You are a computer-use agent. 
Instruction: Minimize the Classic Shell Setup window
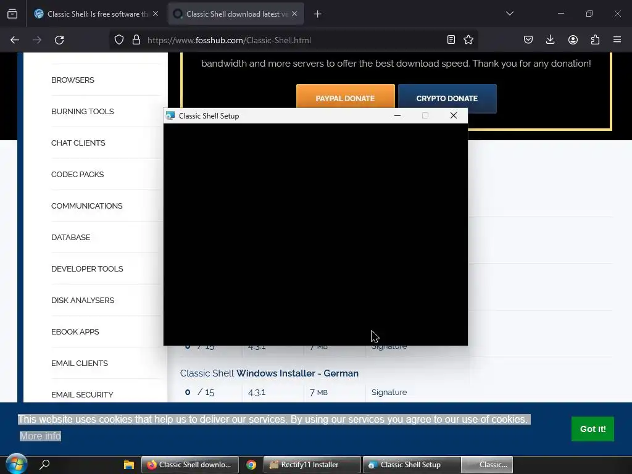point(397,115)
